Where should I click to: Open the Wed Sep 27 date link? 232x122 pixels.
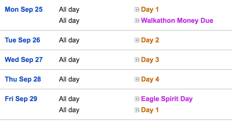24,60
